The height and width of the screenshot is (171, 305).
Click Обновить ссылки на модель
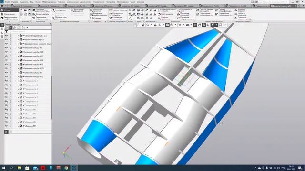[x=243, y=18]
